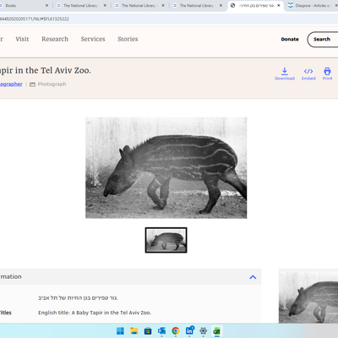Viewport: 338px width, 338px height.
Task: Click the Photograph type icon
Action: (32, 84)
